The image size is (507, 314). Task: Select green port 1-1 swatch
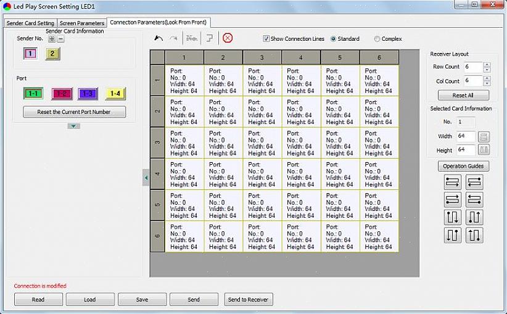[x=33, y=94]
